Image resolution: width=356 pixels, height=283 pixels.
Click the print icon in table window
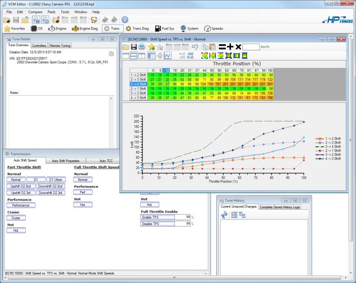(x=142, y=47)
